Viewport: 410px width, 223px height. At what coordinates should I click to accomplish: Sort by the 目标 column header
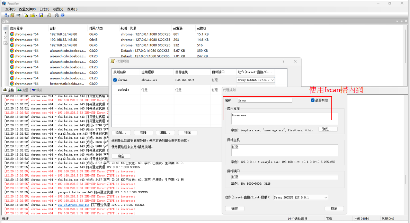pyautogui.click(x=68, y=28)
